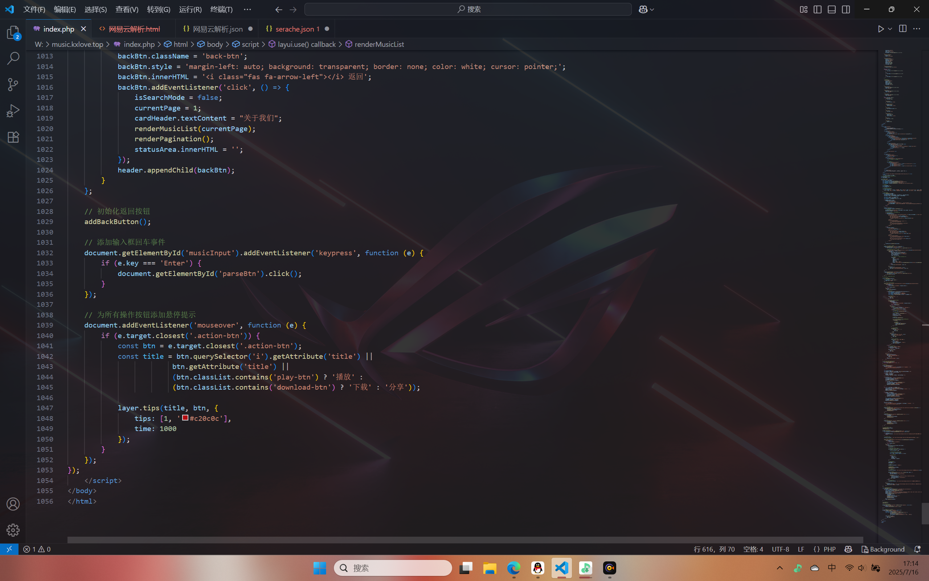Viewport: 929px width, 581px height.
Task: Click Background status bar item
Action: (883, 549)
